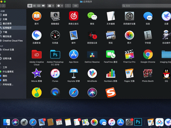Select 应用程序 Applications in the sidebar
This screenshot has height=128, width=171.
pyautogui.click(x=13, y=28)
